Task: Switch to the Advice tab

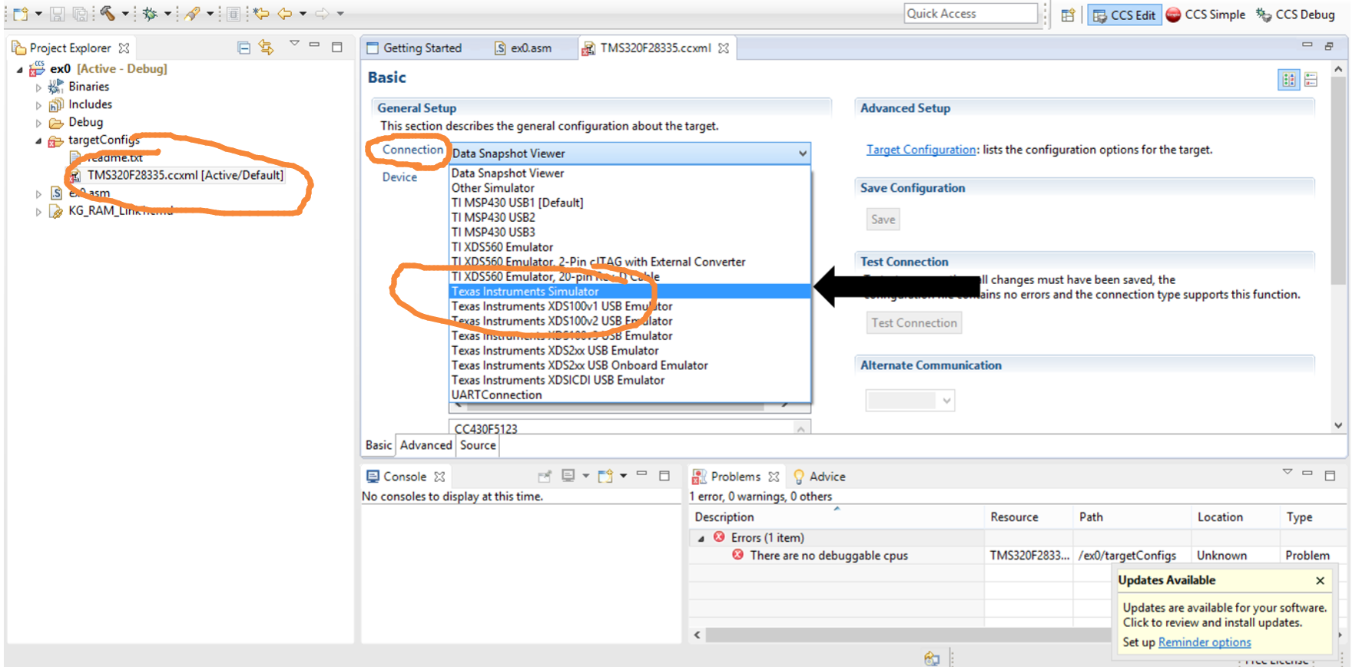Action: click(819, 477)
